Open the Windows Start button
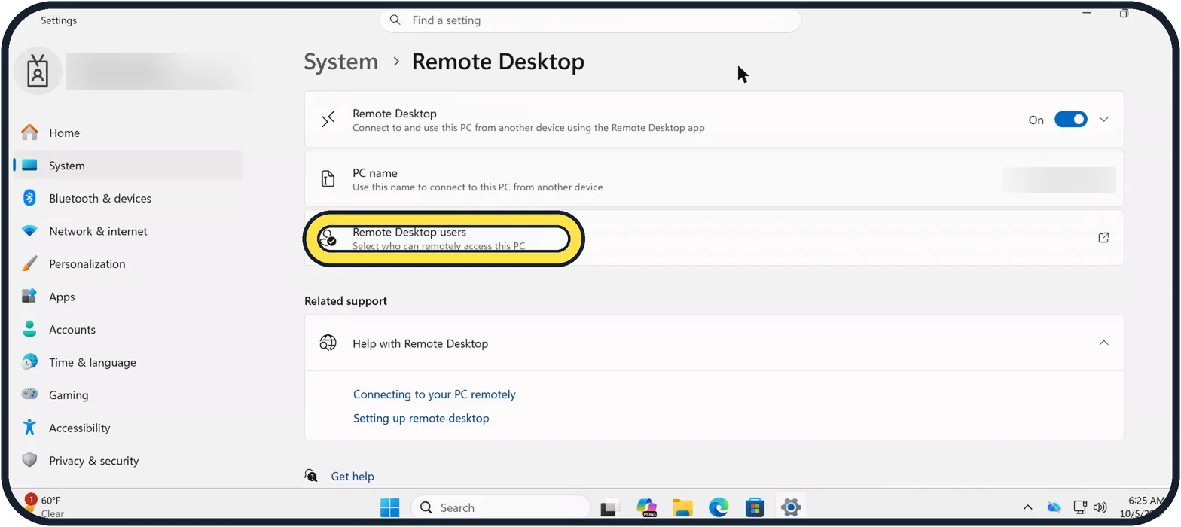Viewport: 1181px width, 527px height. click(x=390, y=508)
